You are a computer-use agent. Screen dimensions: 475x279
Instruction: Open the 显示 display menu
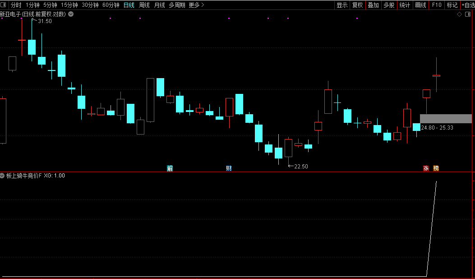point(342,5)
